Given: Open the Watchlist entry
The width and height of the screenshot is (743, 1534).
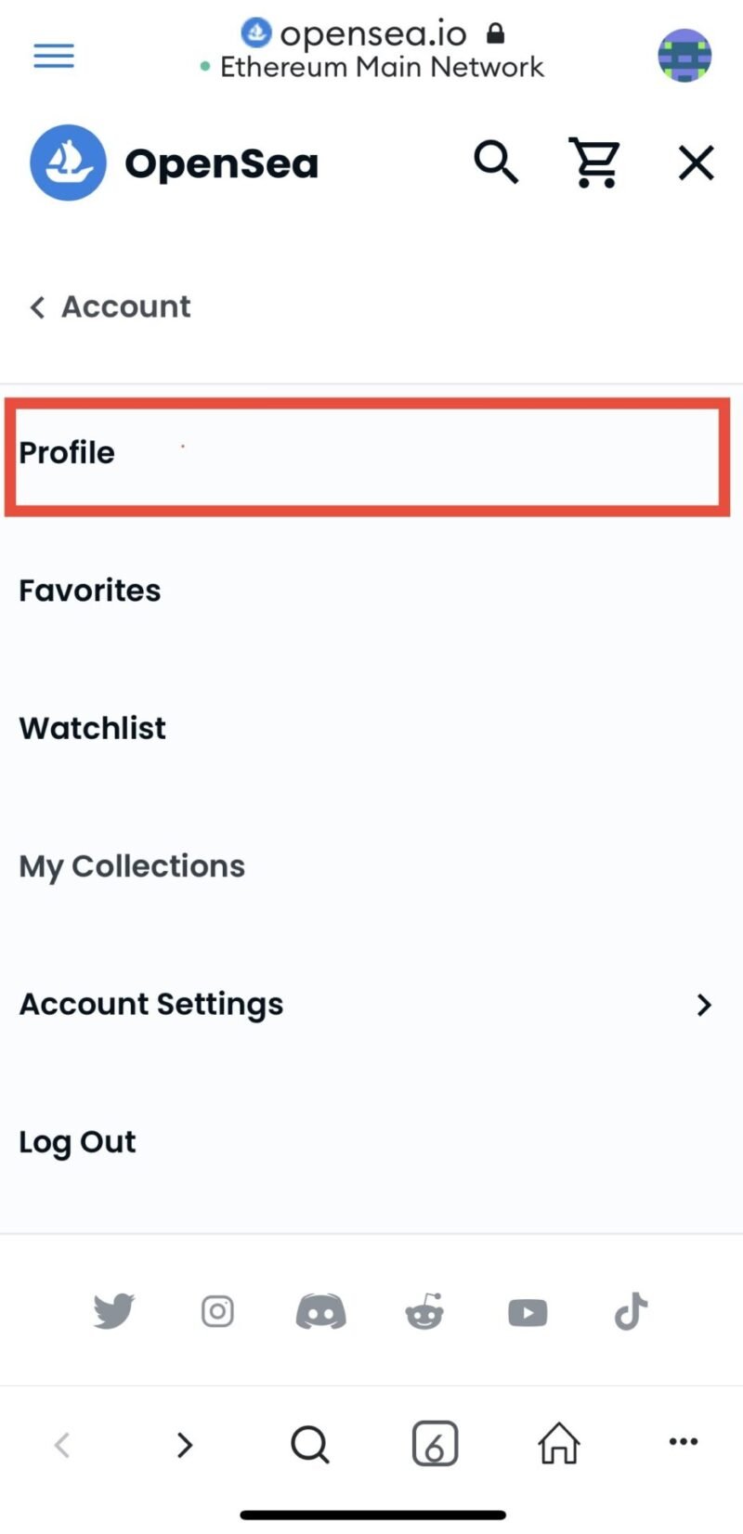Looking at the screenshot, I should pyautogui.click(x=371, y=728).
